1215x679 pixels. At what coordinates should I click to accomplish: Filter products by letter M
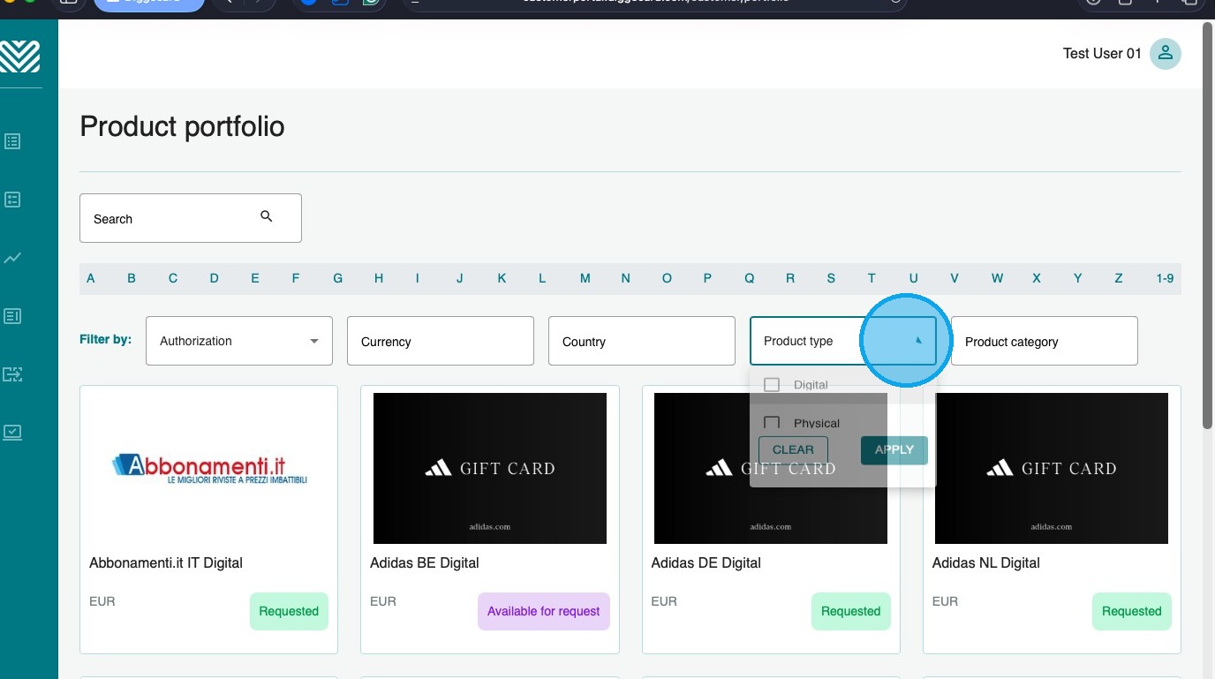coord(585,278)
